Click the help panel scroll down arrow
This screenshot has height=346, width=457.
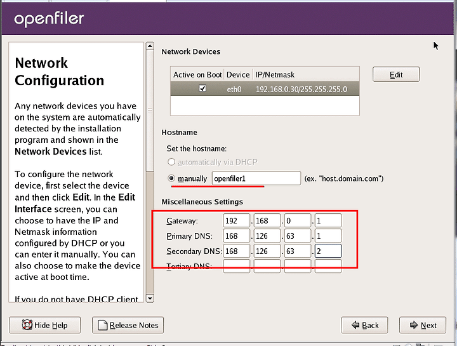tap(150, 298)
